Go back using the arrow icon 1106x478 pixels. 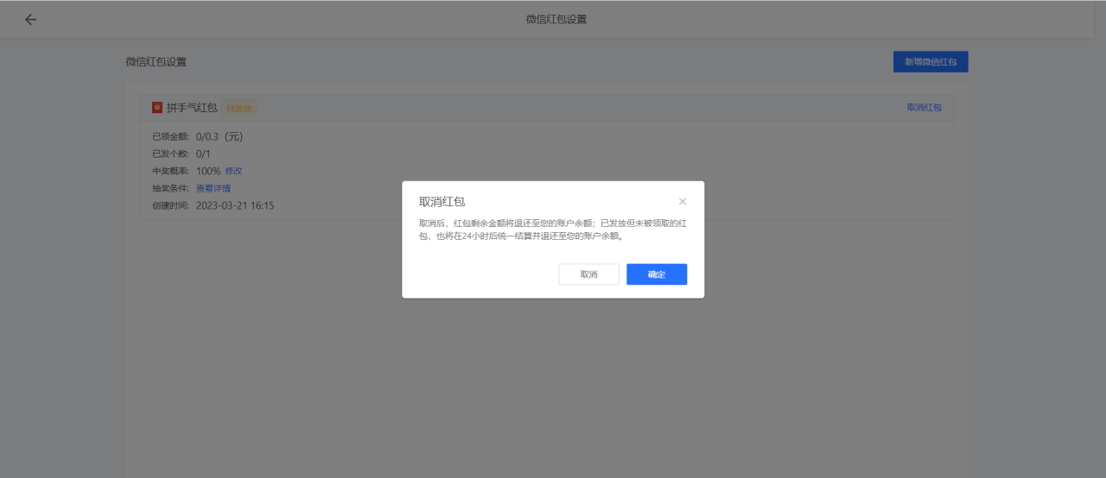pos(30,19)
